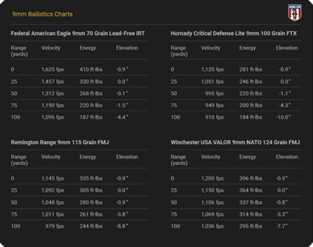Click Elevation column header in Remington table

(x=127, y=157)
